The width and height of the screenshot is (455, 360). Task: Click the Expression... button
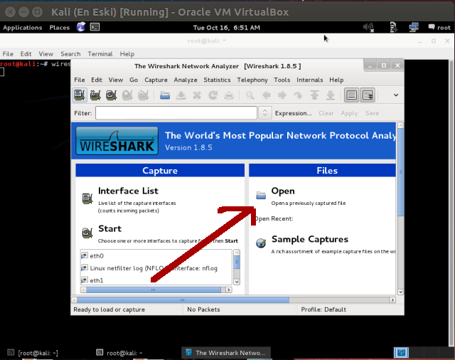point(294,113)
